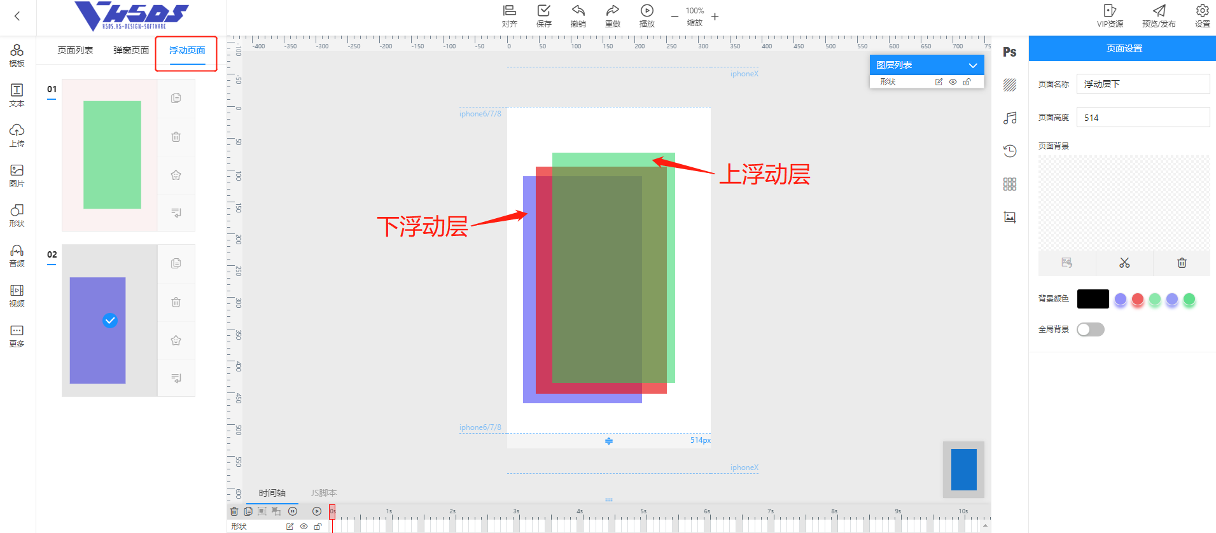1216x533 pixels.
Task: Copy layer with timeline copy icon
Action: [248, 511]
